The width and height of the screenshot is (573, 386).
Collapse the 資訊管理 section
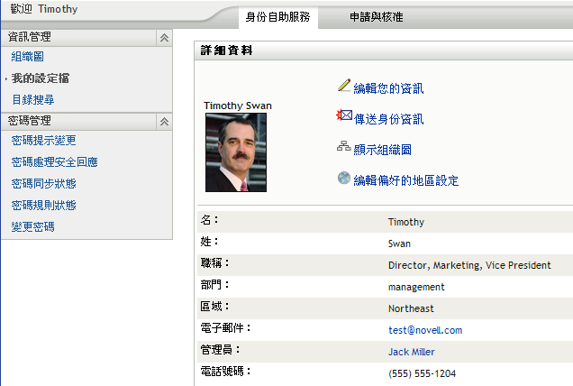click(164, 37)
